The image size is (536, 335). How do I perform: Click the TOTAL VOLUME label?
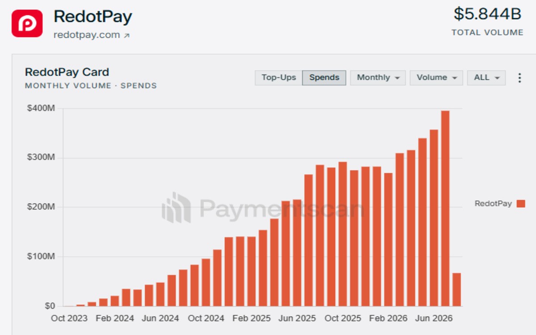[487, 33]
